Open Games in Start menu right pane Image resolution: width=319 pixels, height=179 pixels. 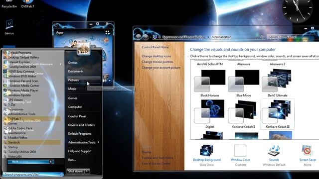pos(73,98)
